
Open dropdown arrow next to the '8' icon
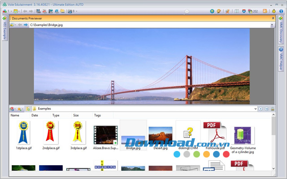[x=77, y=11]
